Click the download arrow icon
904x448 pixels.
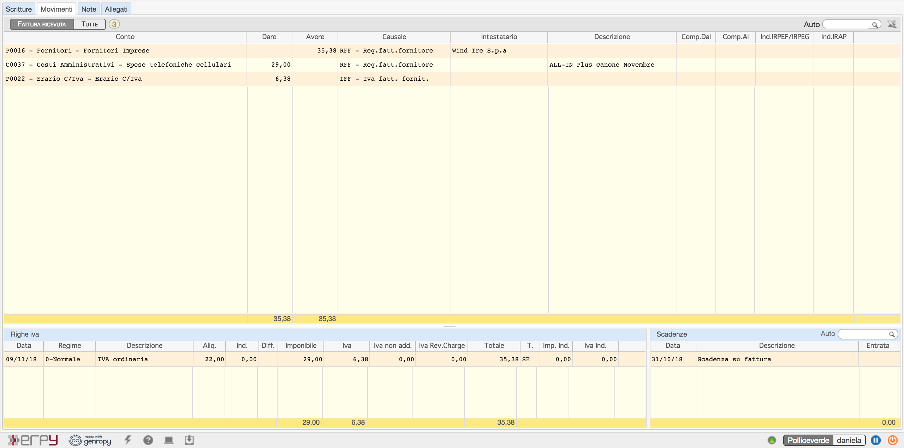[x=189, y=440]
